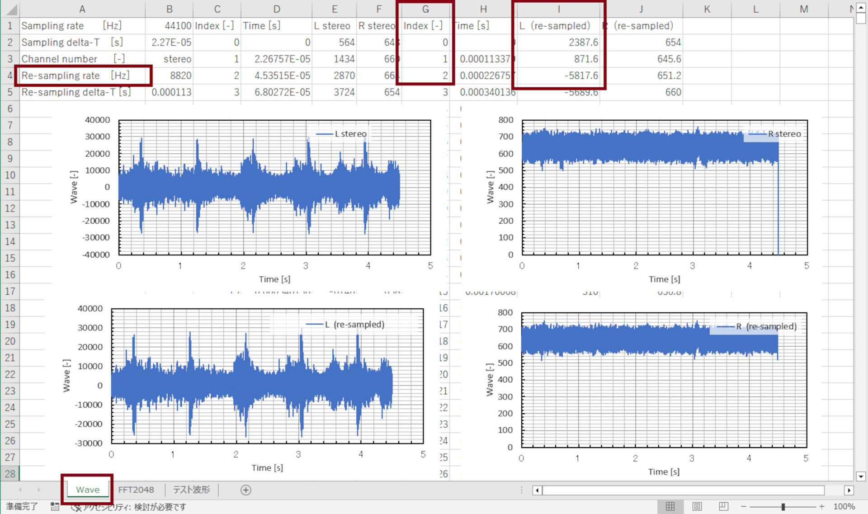Viewport: 868px width, 514px height.
Task: Select cell 'Channel number [-]'
Action: 82,59
